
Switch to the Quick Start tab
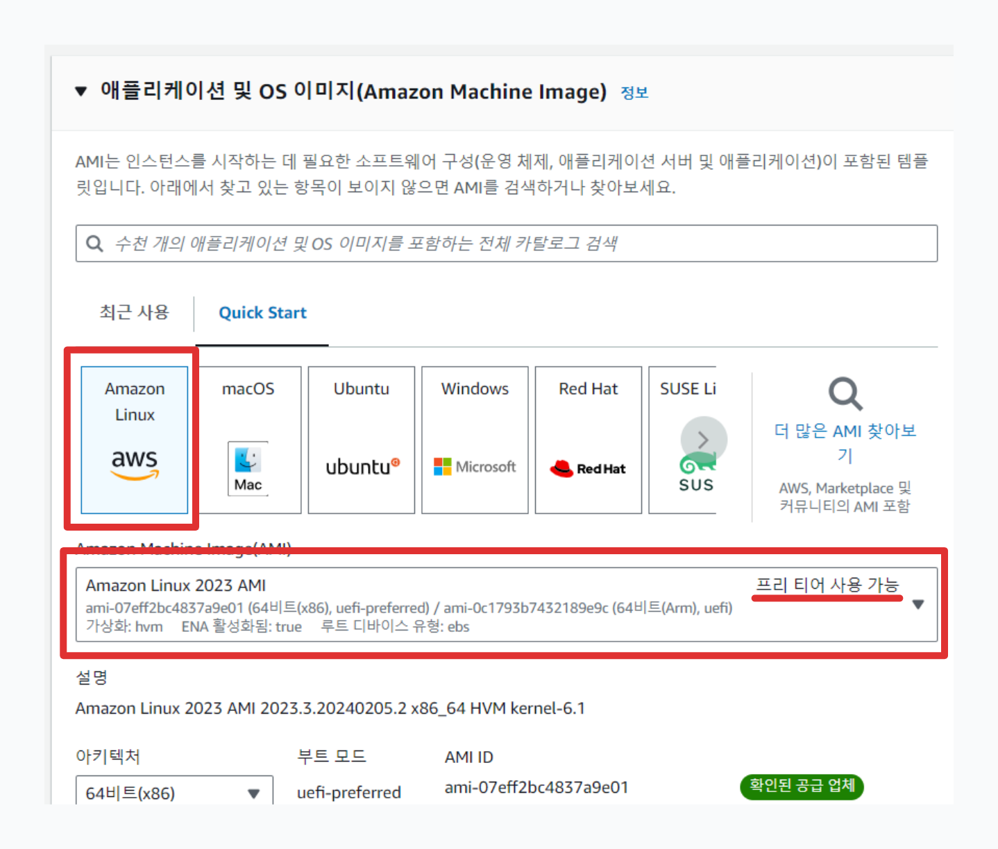[262, 313]
